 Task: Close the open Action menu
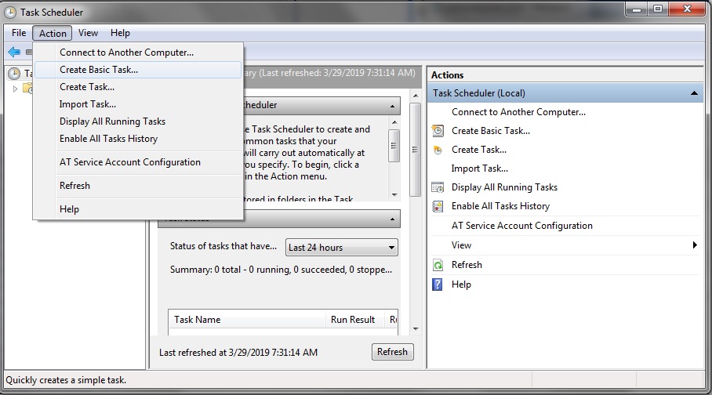click(53, 33)
